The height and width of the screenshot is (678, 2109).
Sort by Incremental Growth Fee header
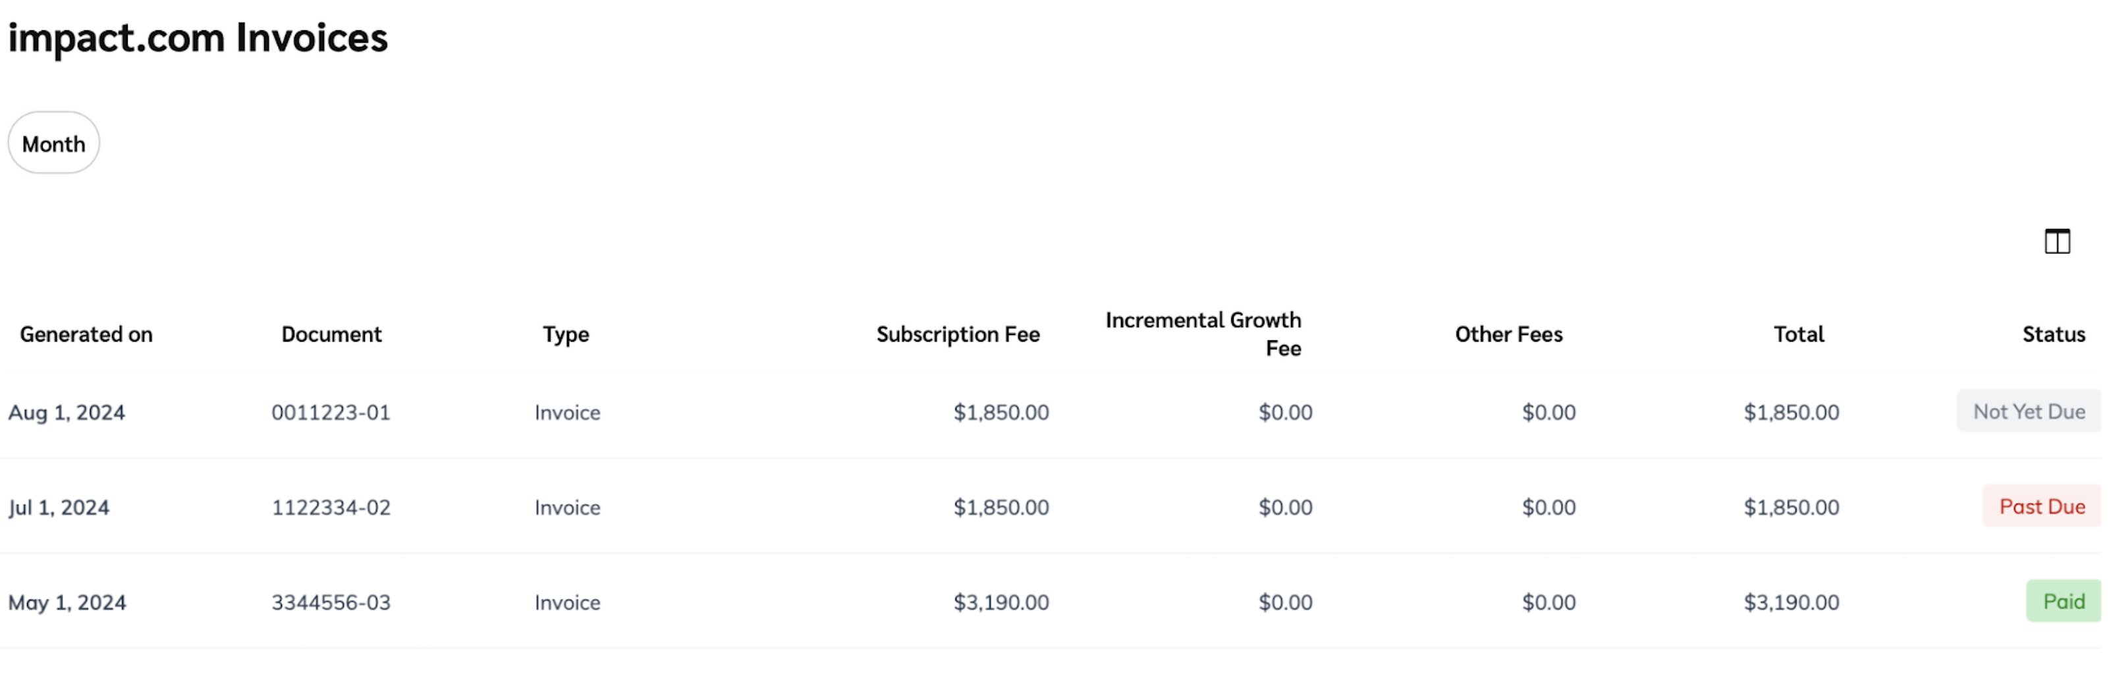coord(1203,334)
